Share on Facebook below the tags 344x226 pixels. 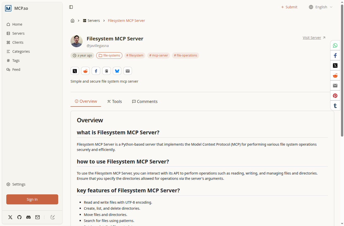tap(96, 71)
